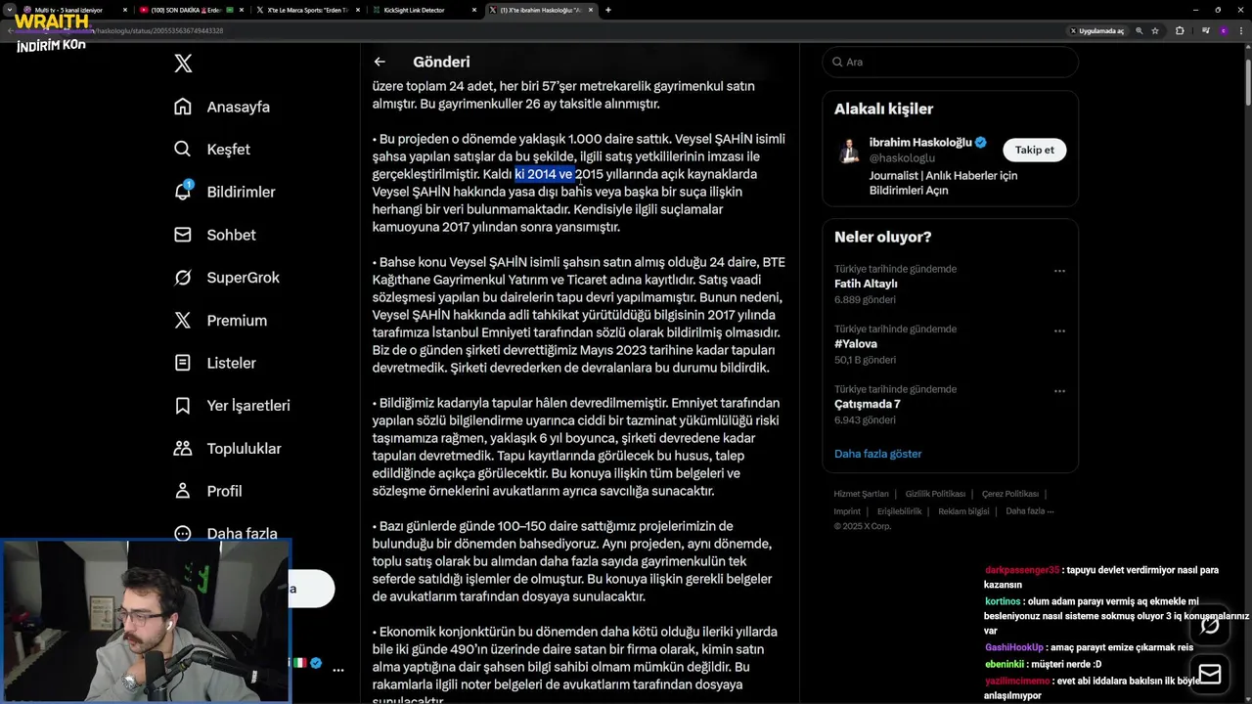This screenshot has width=1252, height=704.
Task: Click the SuperGrok icon
Action: tap(183, 278)
